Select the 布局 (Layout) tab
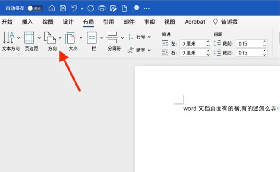This screenshot has height=172, width=280. coord(88,22)
